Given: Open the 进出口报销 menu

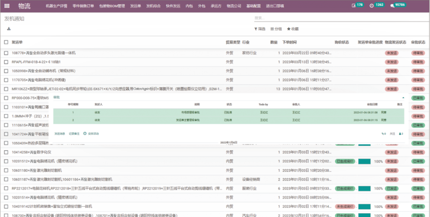Looking at the screenshot, I should point(275,6).
